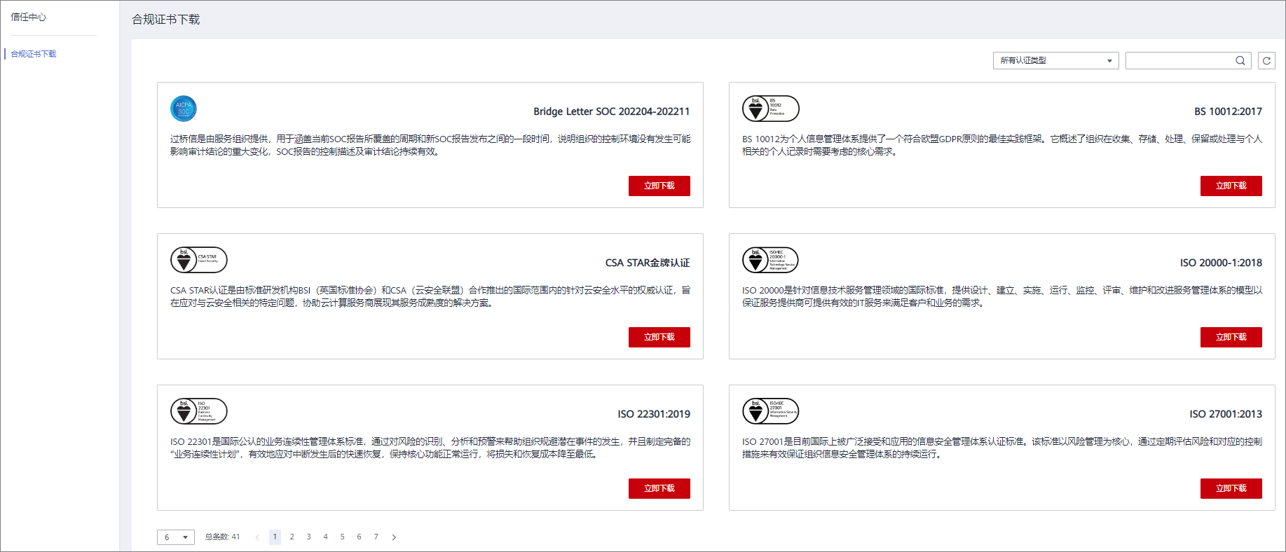The image size is (1286, 552).
Task: Click the search magnifier icon
Action: tap(1240, 61)
